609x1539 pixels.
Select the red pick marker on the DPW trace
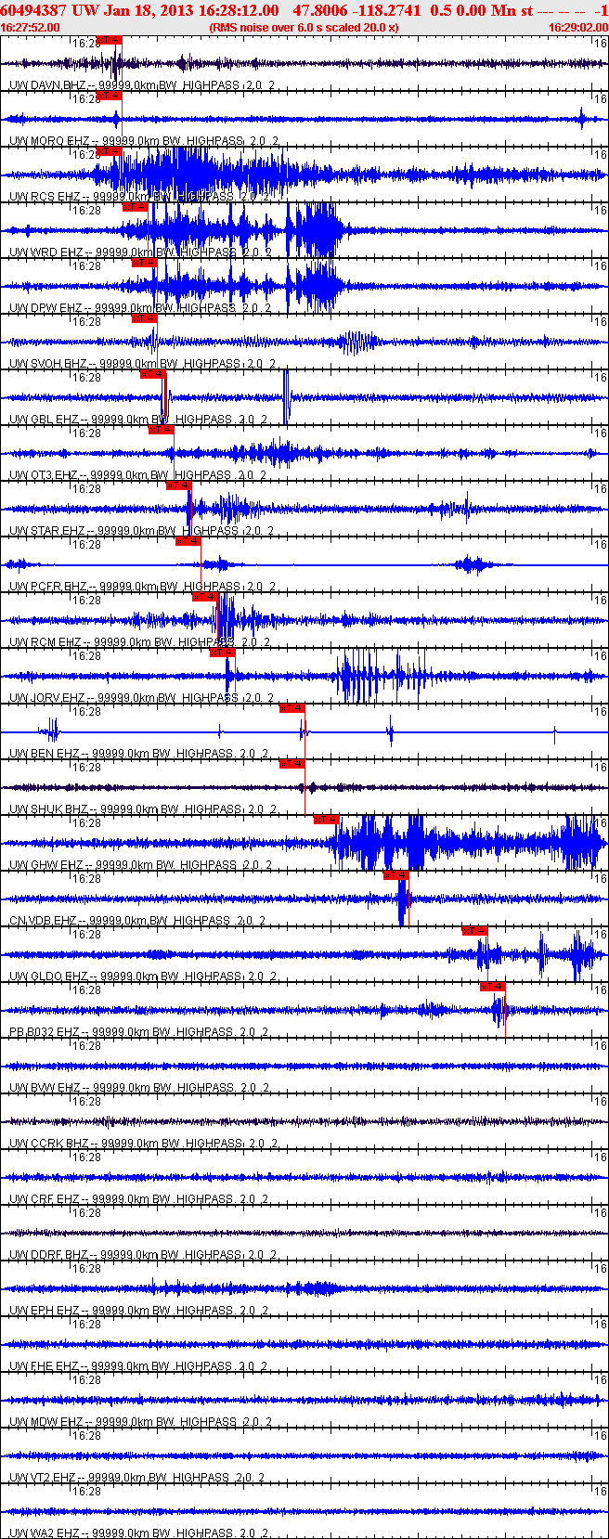[144, 263]
